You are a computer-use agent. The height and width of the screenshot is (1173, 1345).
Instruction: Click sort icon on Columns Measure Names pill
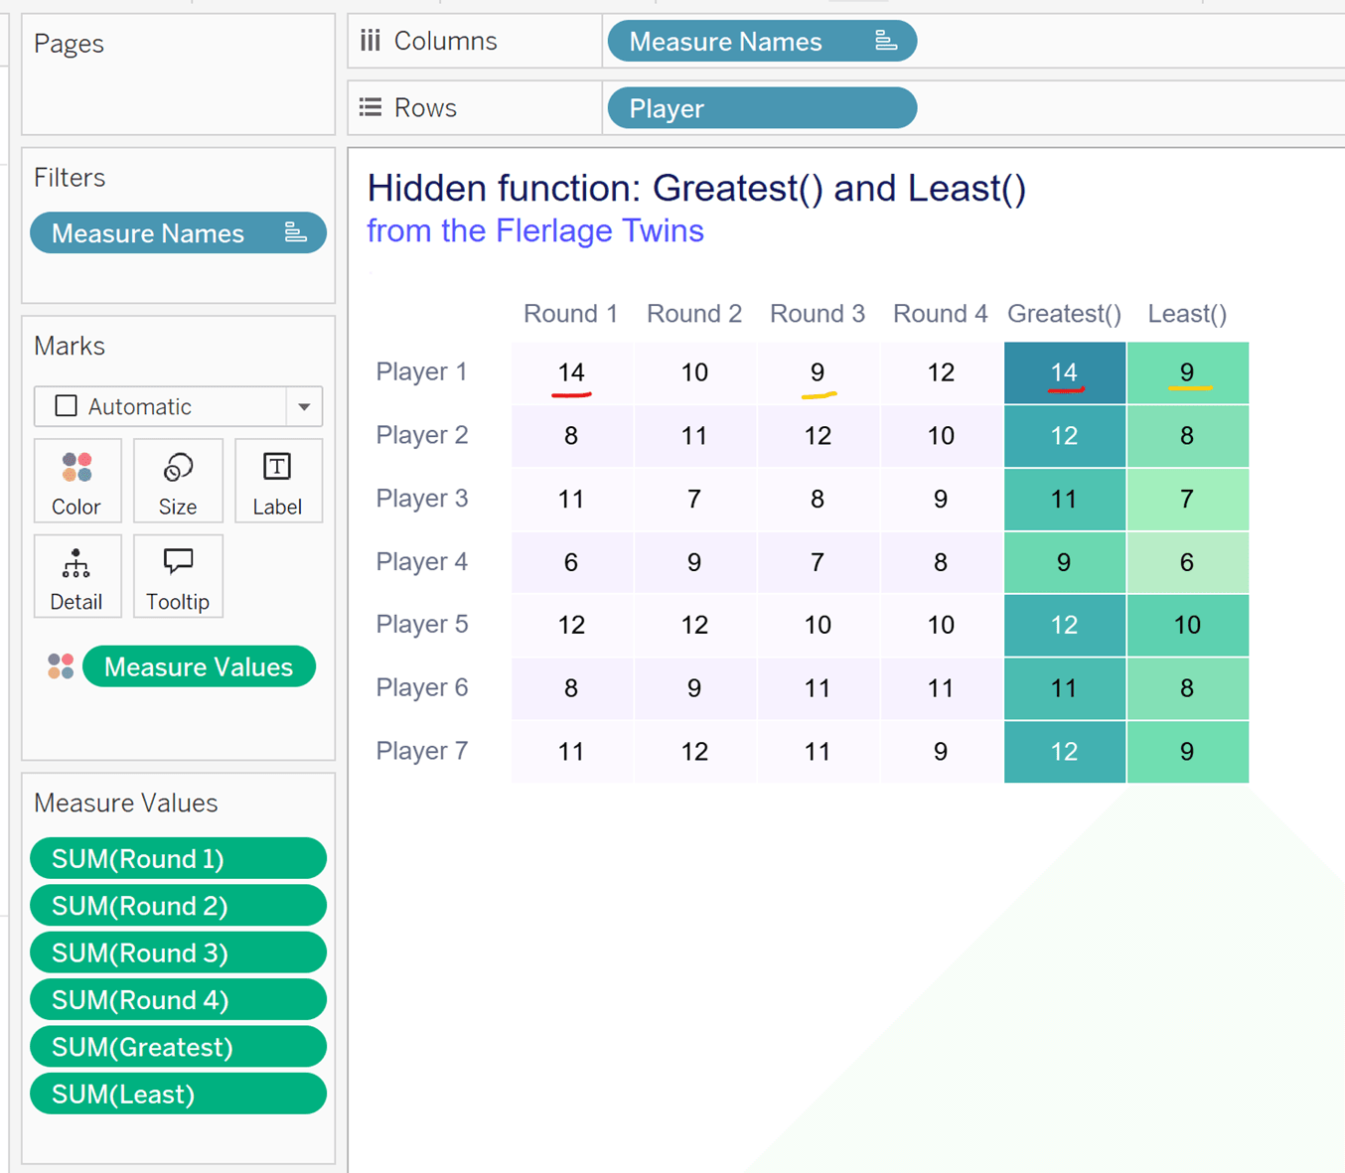pyautogui.click(x=886, y=41)
